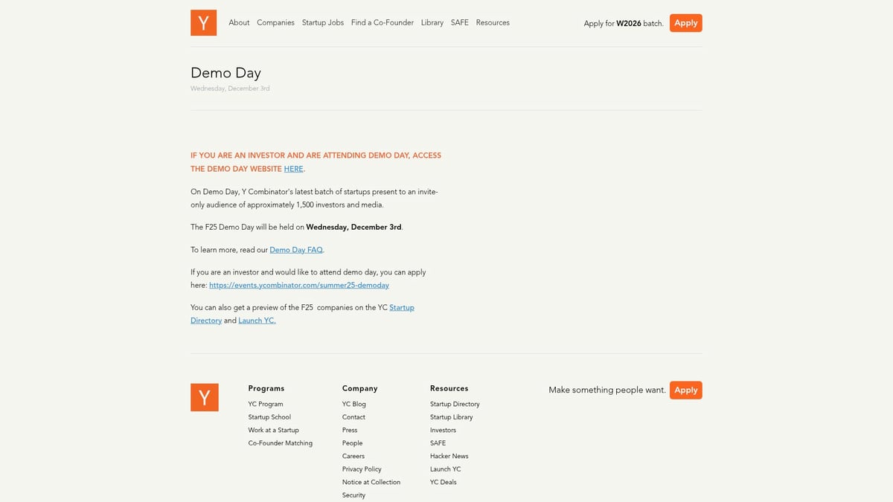The height and width of the screenshot is (502, 893).
Task: Open Launch YC footer link
Action: tap(446, 469)
